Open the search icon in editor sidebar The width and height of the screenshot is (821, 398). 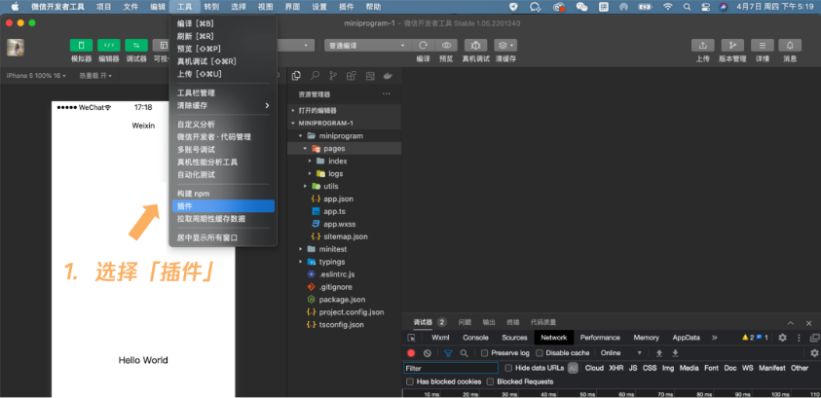pos(315,76)
